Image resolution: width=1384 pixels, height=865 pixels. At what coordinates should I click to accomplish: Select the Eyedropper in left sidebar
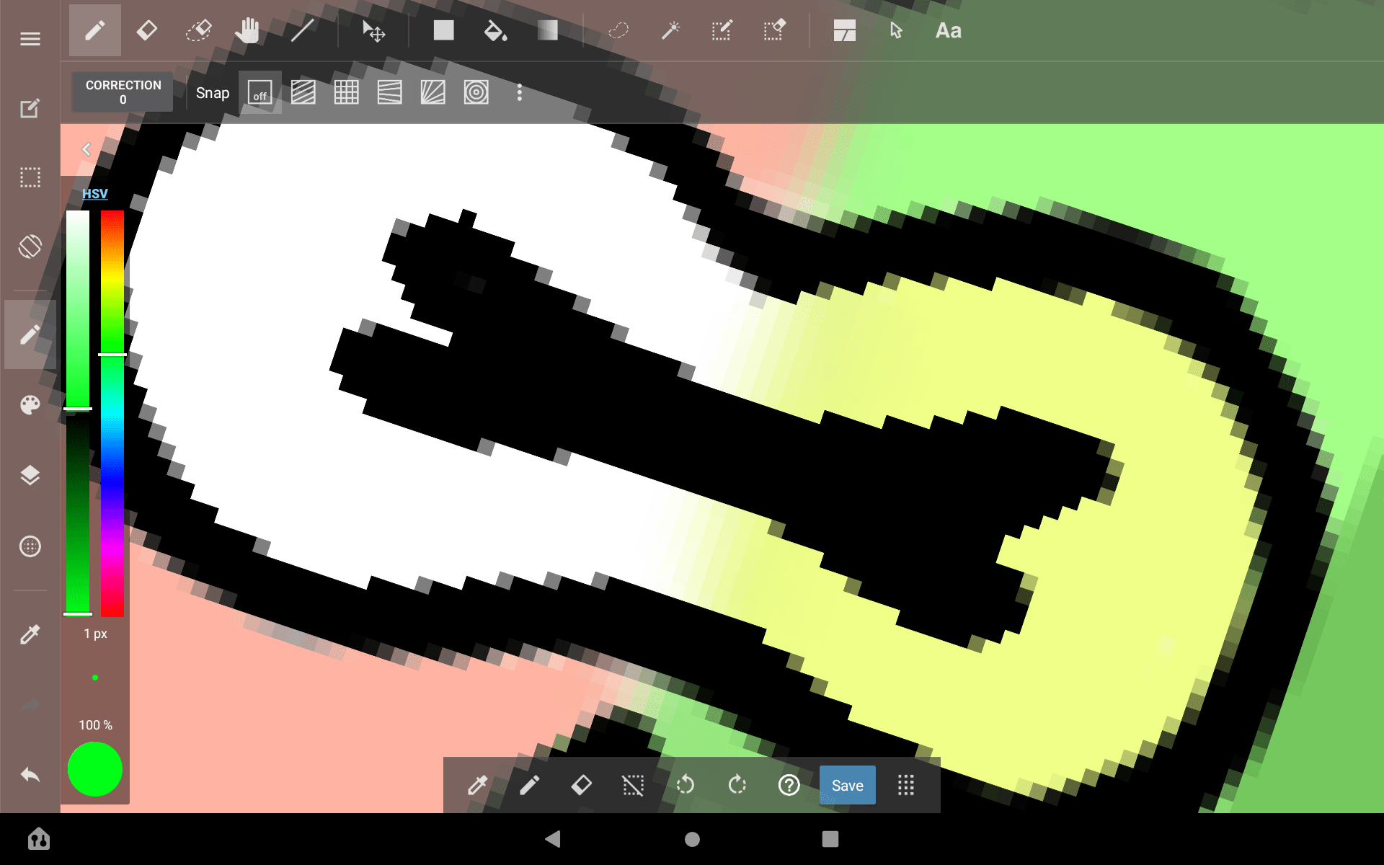(30, 634)
